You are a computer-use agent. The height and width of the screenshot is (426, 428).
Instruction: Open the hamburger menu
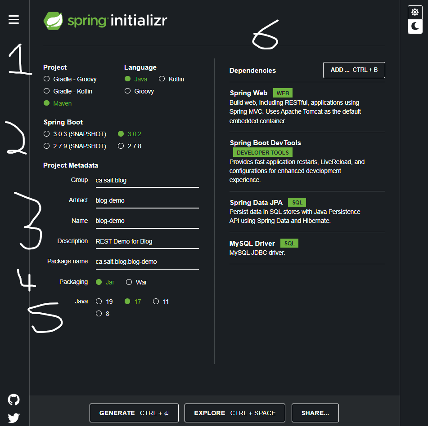coord(14,20)
